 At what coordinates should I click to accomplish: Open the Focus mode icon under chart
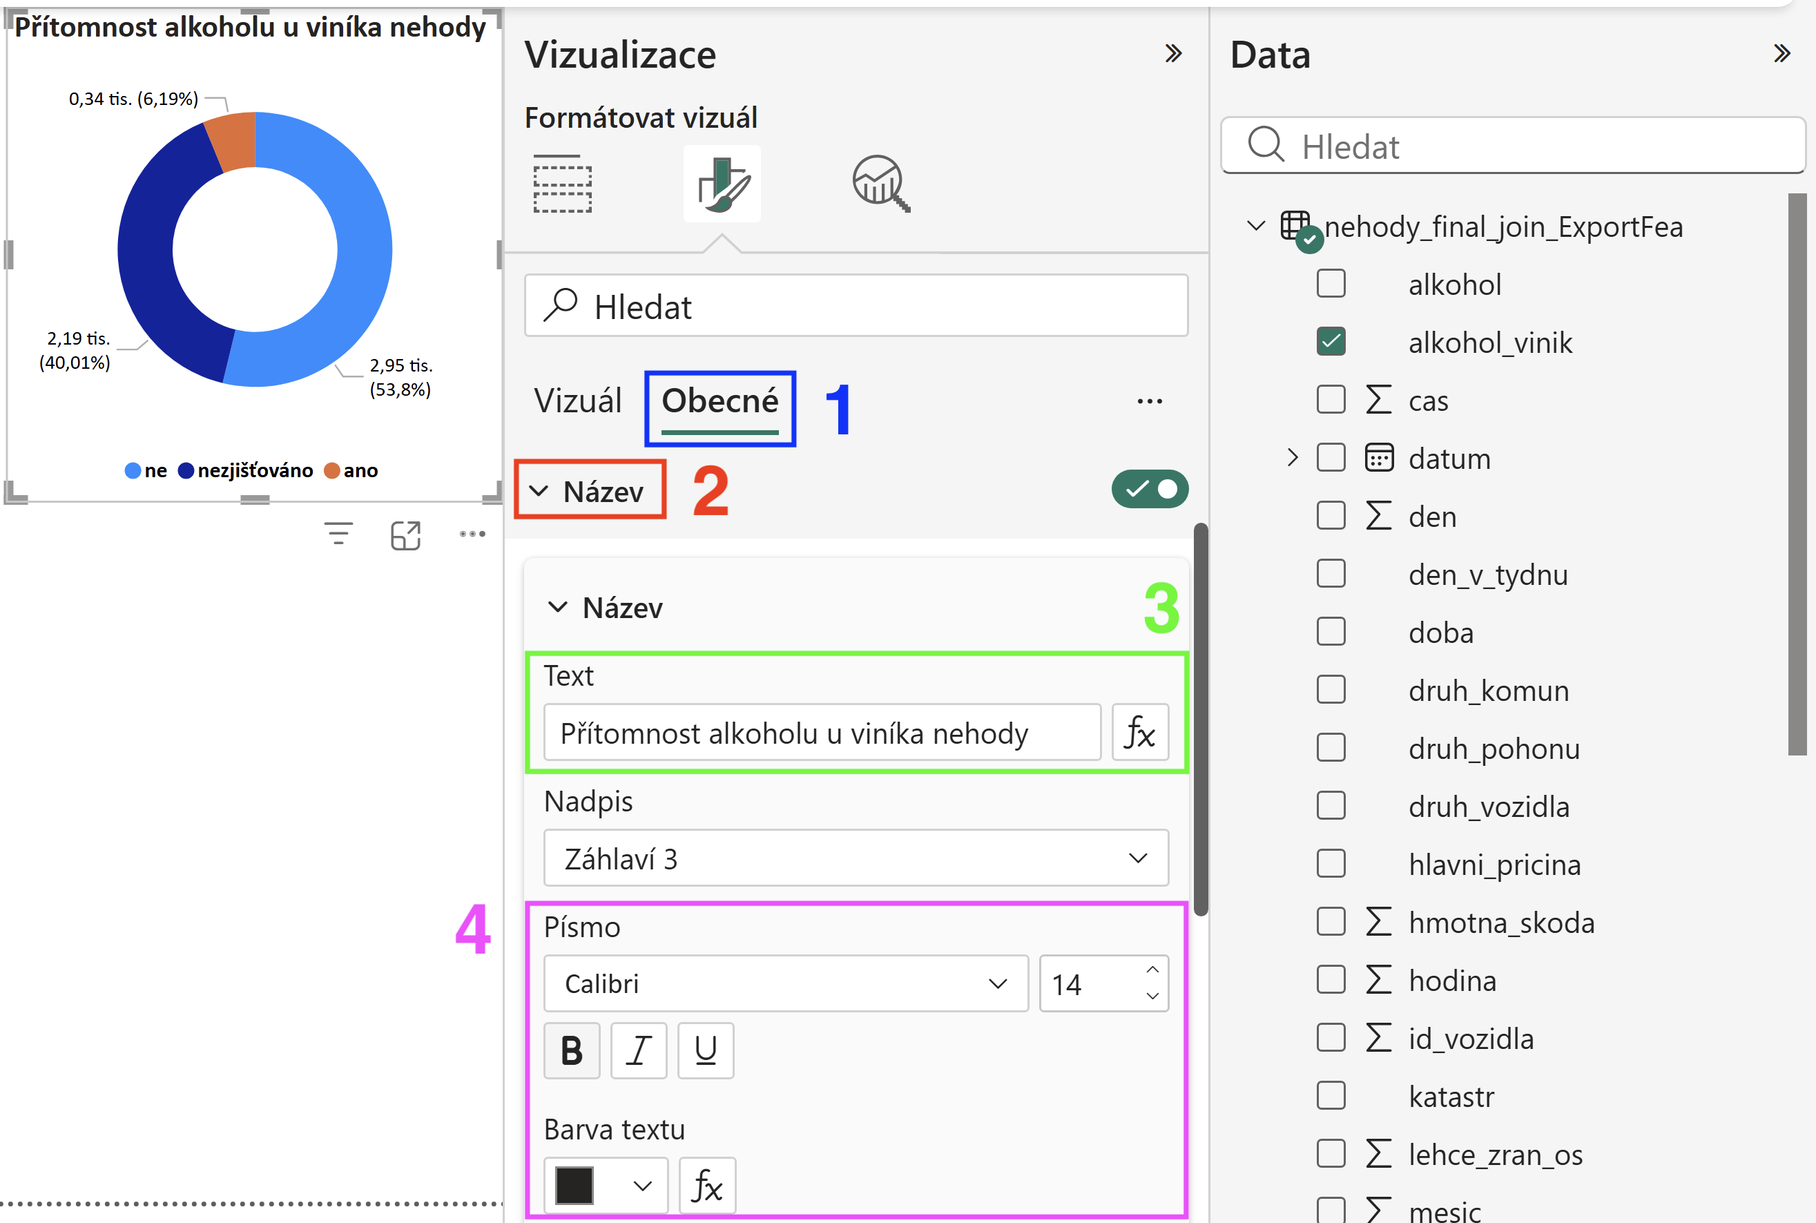405,535
